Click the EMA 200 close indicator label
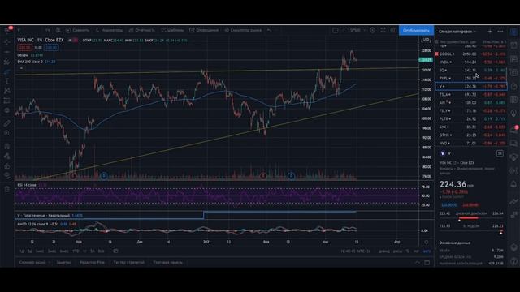The width and height of the screenshot is (520, 292). (30, 62)
